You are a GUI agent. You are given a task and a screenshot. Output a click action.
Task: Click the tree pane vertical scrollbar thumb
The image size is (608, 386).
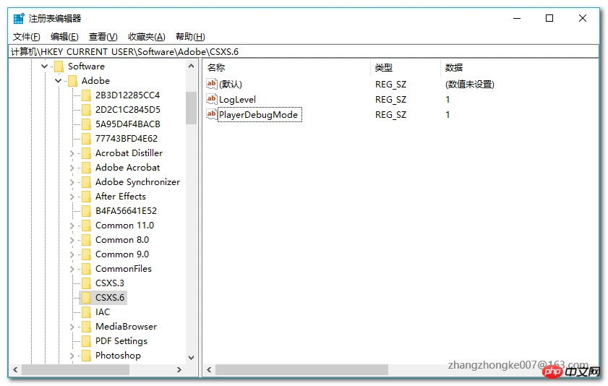(x=191, y=108)
